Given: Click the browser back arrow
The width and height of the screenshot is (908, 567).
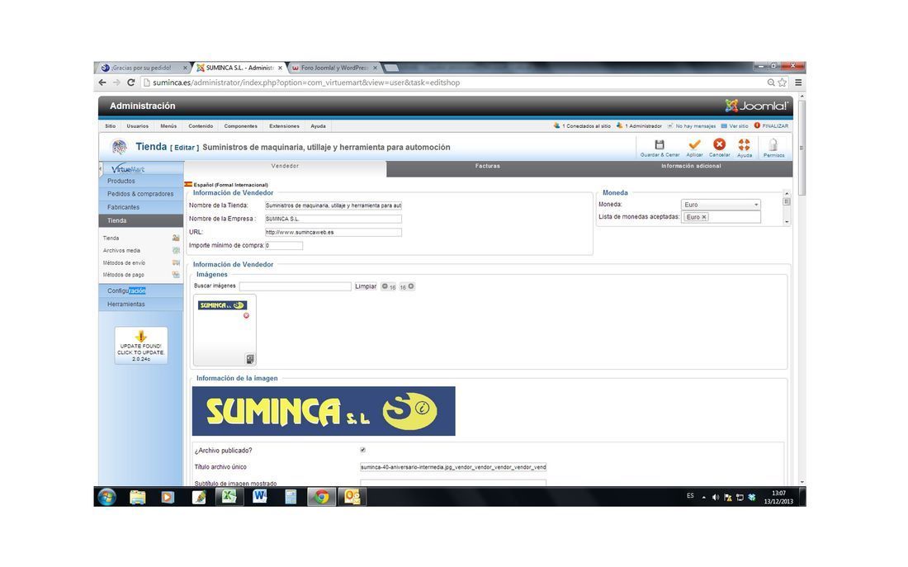Looking at the screenshot, I should [x=102, y=83].
